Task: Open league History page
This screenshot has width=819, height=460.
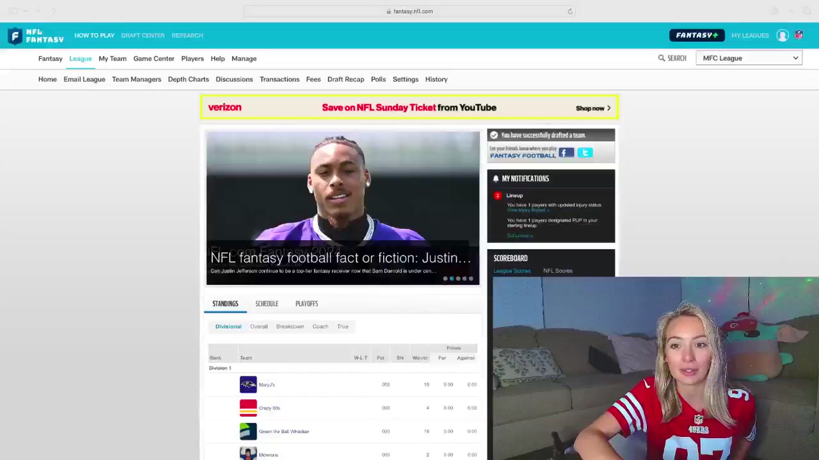Action: tap(436, 79)
